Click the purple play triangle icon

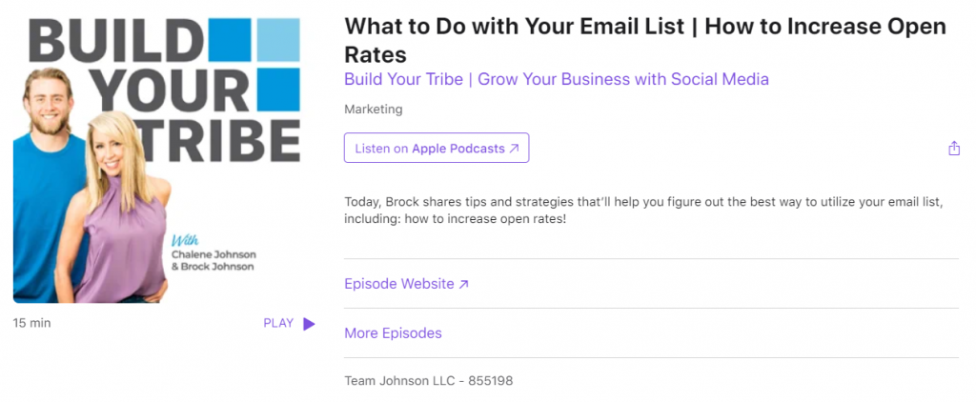coord(309,324)
